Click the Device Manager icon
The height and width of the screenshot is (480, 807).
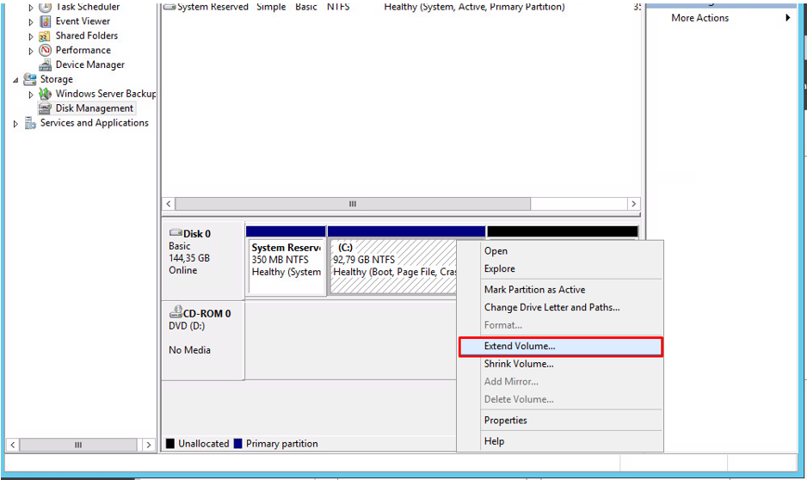tap(46, 65)
